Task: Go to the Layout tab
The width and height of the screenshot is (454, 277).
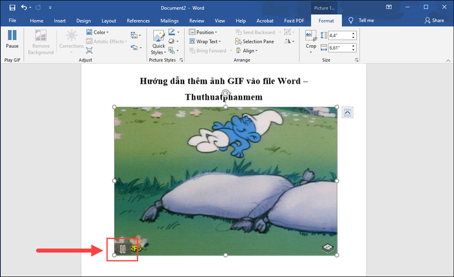Action: click(108, 21)
